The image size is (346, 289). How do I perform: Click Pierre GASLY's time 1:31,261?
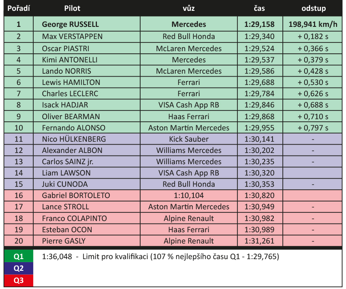coord(259,241)
